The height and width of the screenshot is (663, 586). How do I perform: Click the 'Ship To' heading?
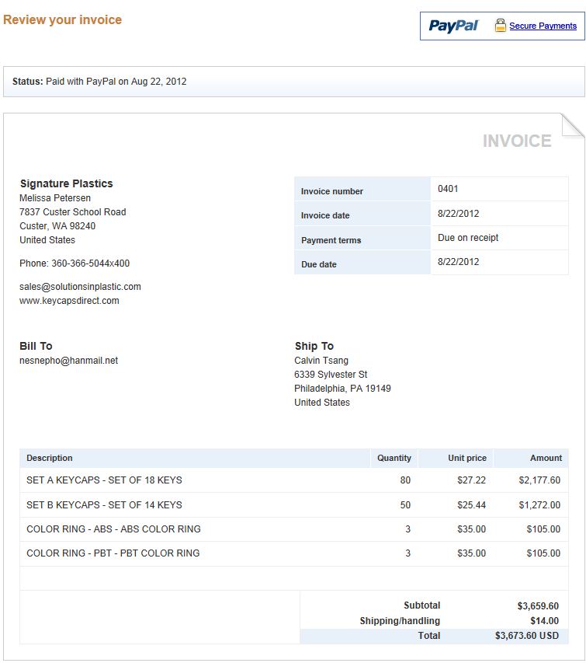(314, 346)
